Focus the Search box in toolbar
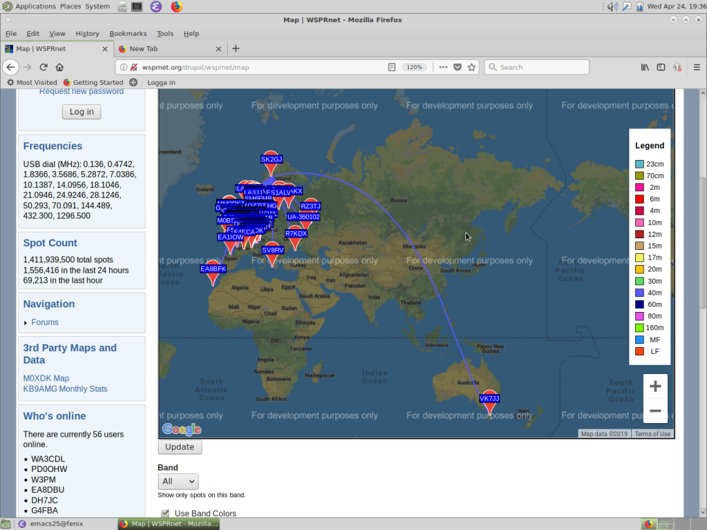Screen dimensions: 707x530 coord(536,67)
